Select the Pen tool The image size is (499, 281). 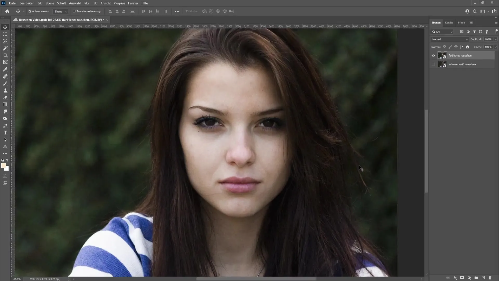tap(5, 125)
